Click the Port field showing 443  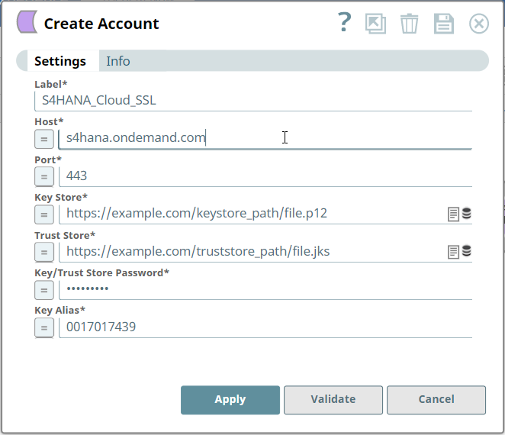[x=265, y=176]
